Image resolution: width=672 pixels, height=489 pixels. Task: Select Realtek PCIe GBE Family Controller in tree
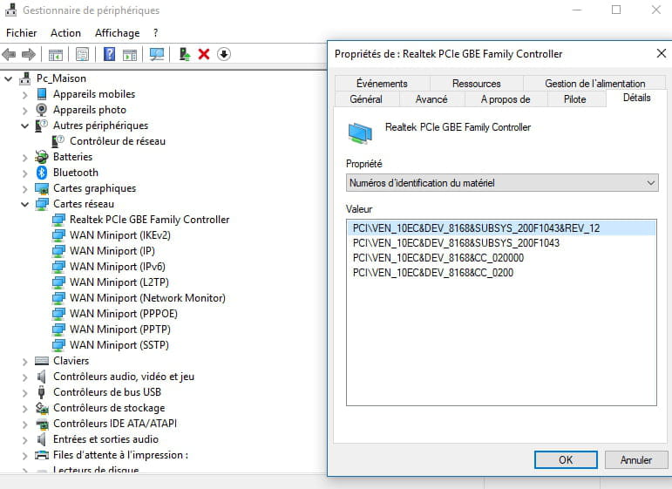(150, 220)
